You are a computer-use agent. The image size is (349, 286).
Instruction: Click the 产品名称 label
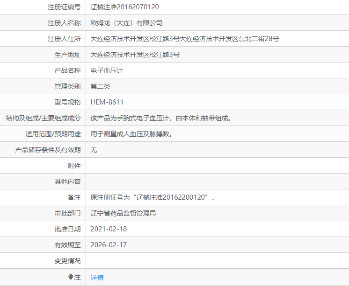[67, 70]
